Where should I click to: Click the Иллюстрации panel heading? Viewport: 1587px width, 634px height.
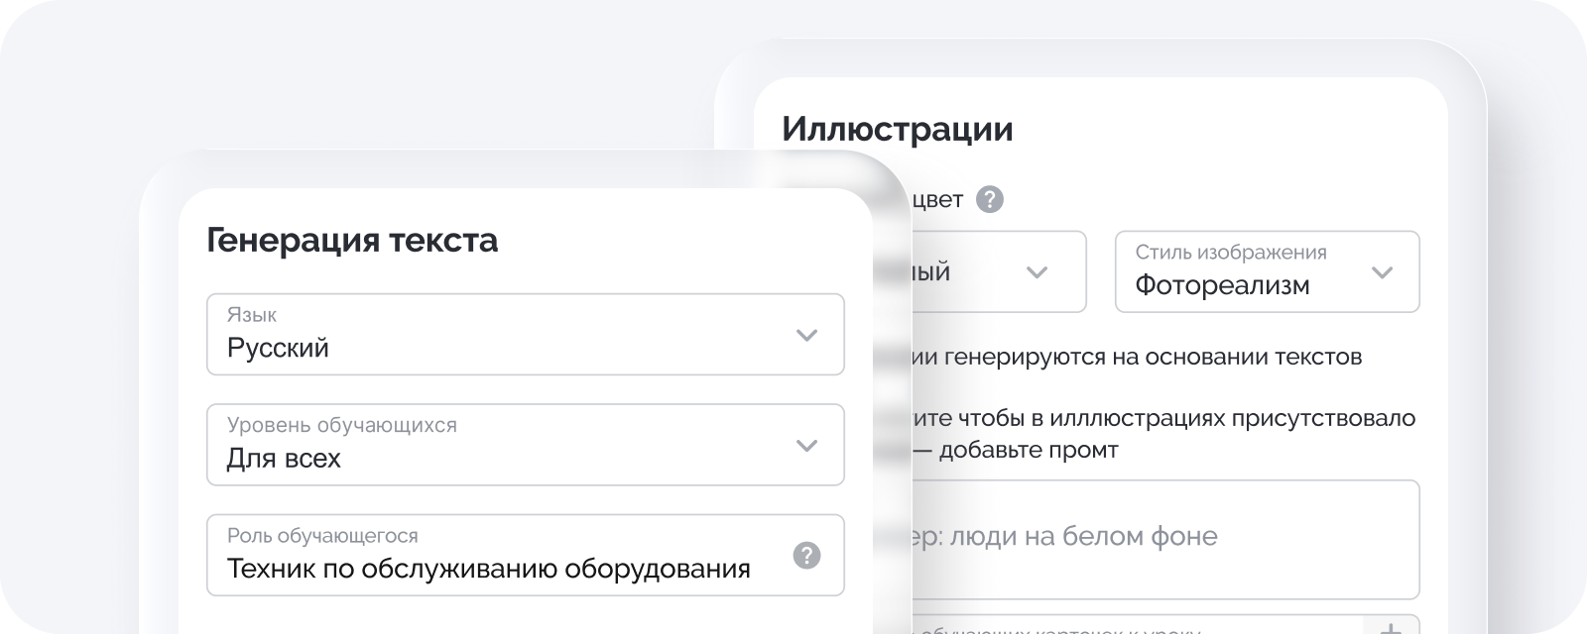click(896, 129)
